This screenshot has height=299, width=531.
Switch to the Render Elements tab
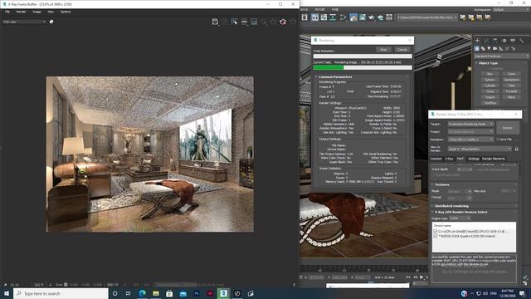coord(494,159)
